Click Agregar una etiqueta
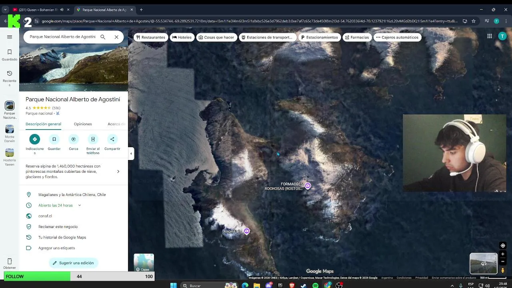This screenshot has height=288, width=512. (56, 248)
